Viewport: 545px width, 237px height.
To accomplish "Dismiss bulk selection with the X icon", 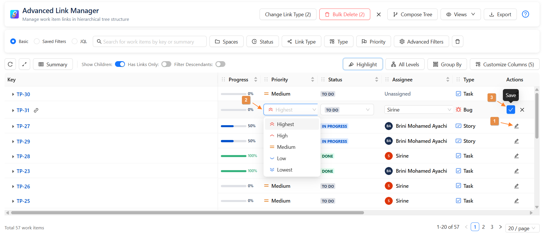I will tap(379, 15).
